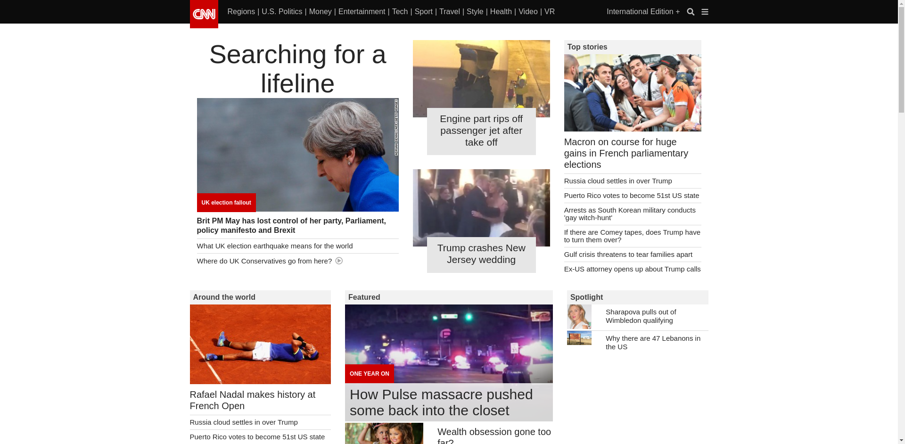This screenshot has height=444, width=905.
Task: Open the VR section
Action: [x=549, y=12]
